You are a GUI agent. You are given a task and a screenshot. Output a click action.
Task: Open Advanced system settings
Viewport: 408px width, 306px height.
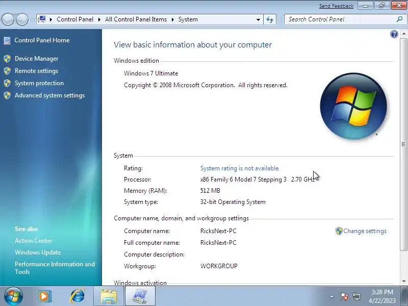pyautogui.click(x=49, y=95)
